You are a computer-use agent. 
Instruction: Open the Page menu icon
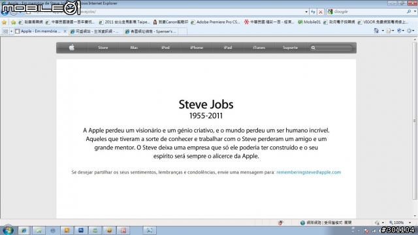coord(389,31)
